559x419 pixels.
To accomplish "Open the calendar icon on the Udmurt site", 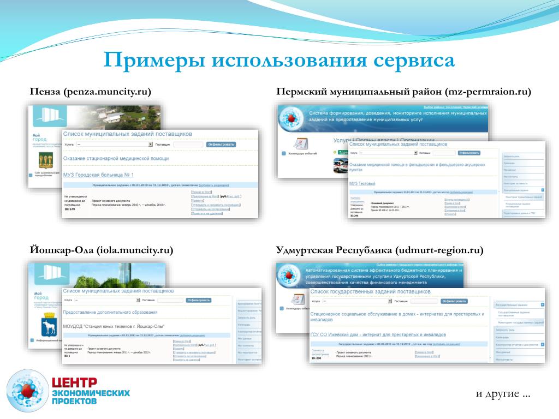I will 299,299.
